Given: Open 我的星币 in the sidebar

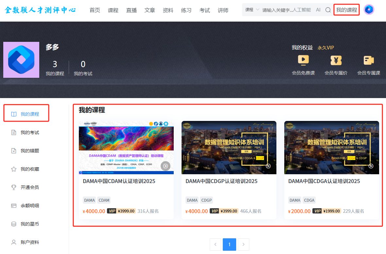Looking at the screenshot, I should [x=29, y=224].
